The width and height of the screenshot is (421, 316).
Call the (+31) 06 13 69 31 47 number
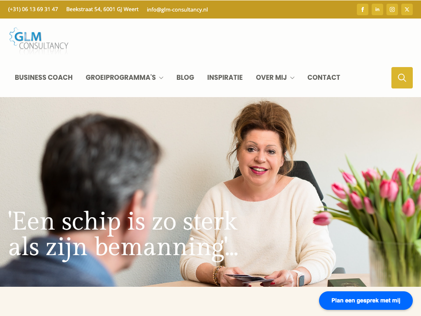click(33, 9)
